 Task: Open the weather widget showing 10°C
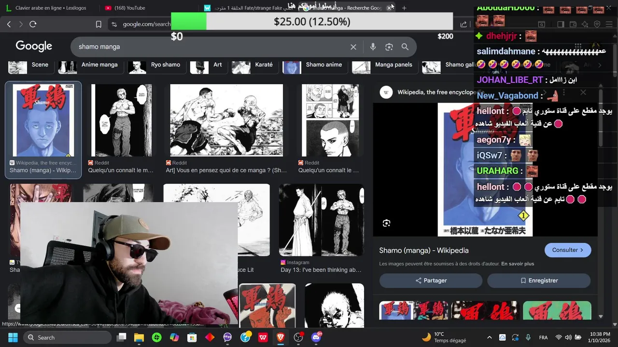[x=444, y=337]
